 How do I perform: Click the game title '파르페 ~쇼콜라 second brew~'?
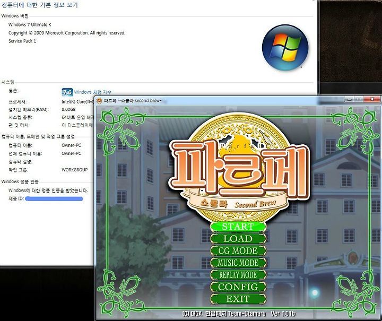click(133, 101)
